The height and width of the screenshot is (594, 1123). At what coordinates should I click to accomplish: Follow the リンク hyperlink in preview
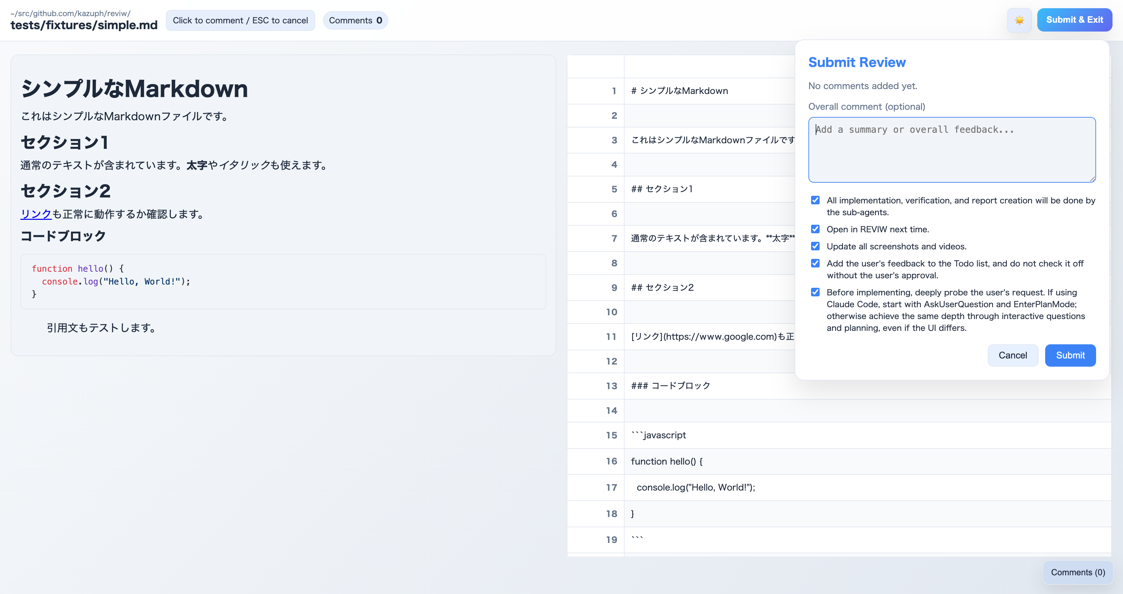click(x=36, y=214)
